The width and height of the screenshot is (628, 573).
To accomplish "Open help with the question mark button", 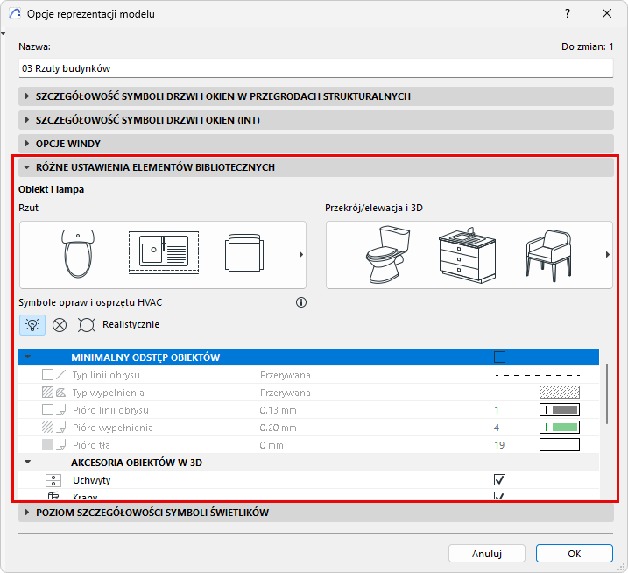I will point(567,14).
